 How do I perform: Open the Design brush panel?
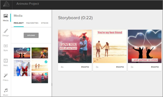[6, 33]
